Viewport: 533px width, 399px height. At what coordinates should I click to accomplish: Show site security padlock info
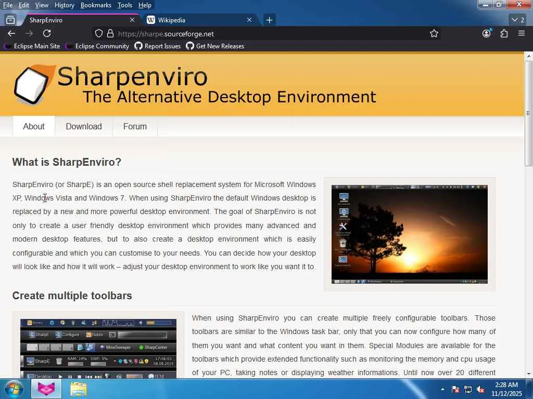coord(110,34)
